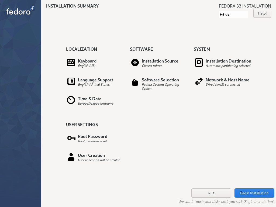The image size is (276, 207).
Task: Click the fedora logo in the sidebar
Action: click(x=20, y=11)
